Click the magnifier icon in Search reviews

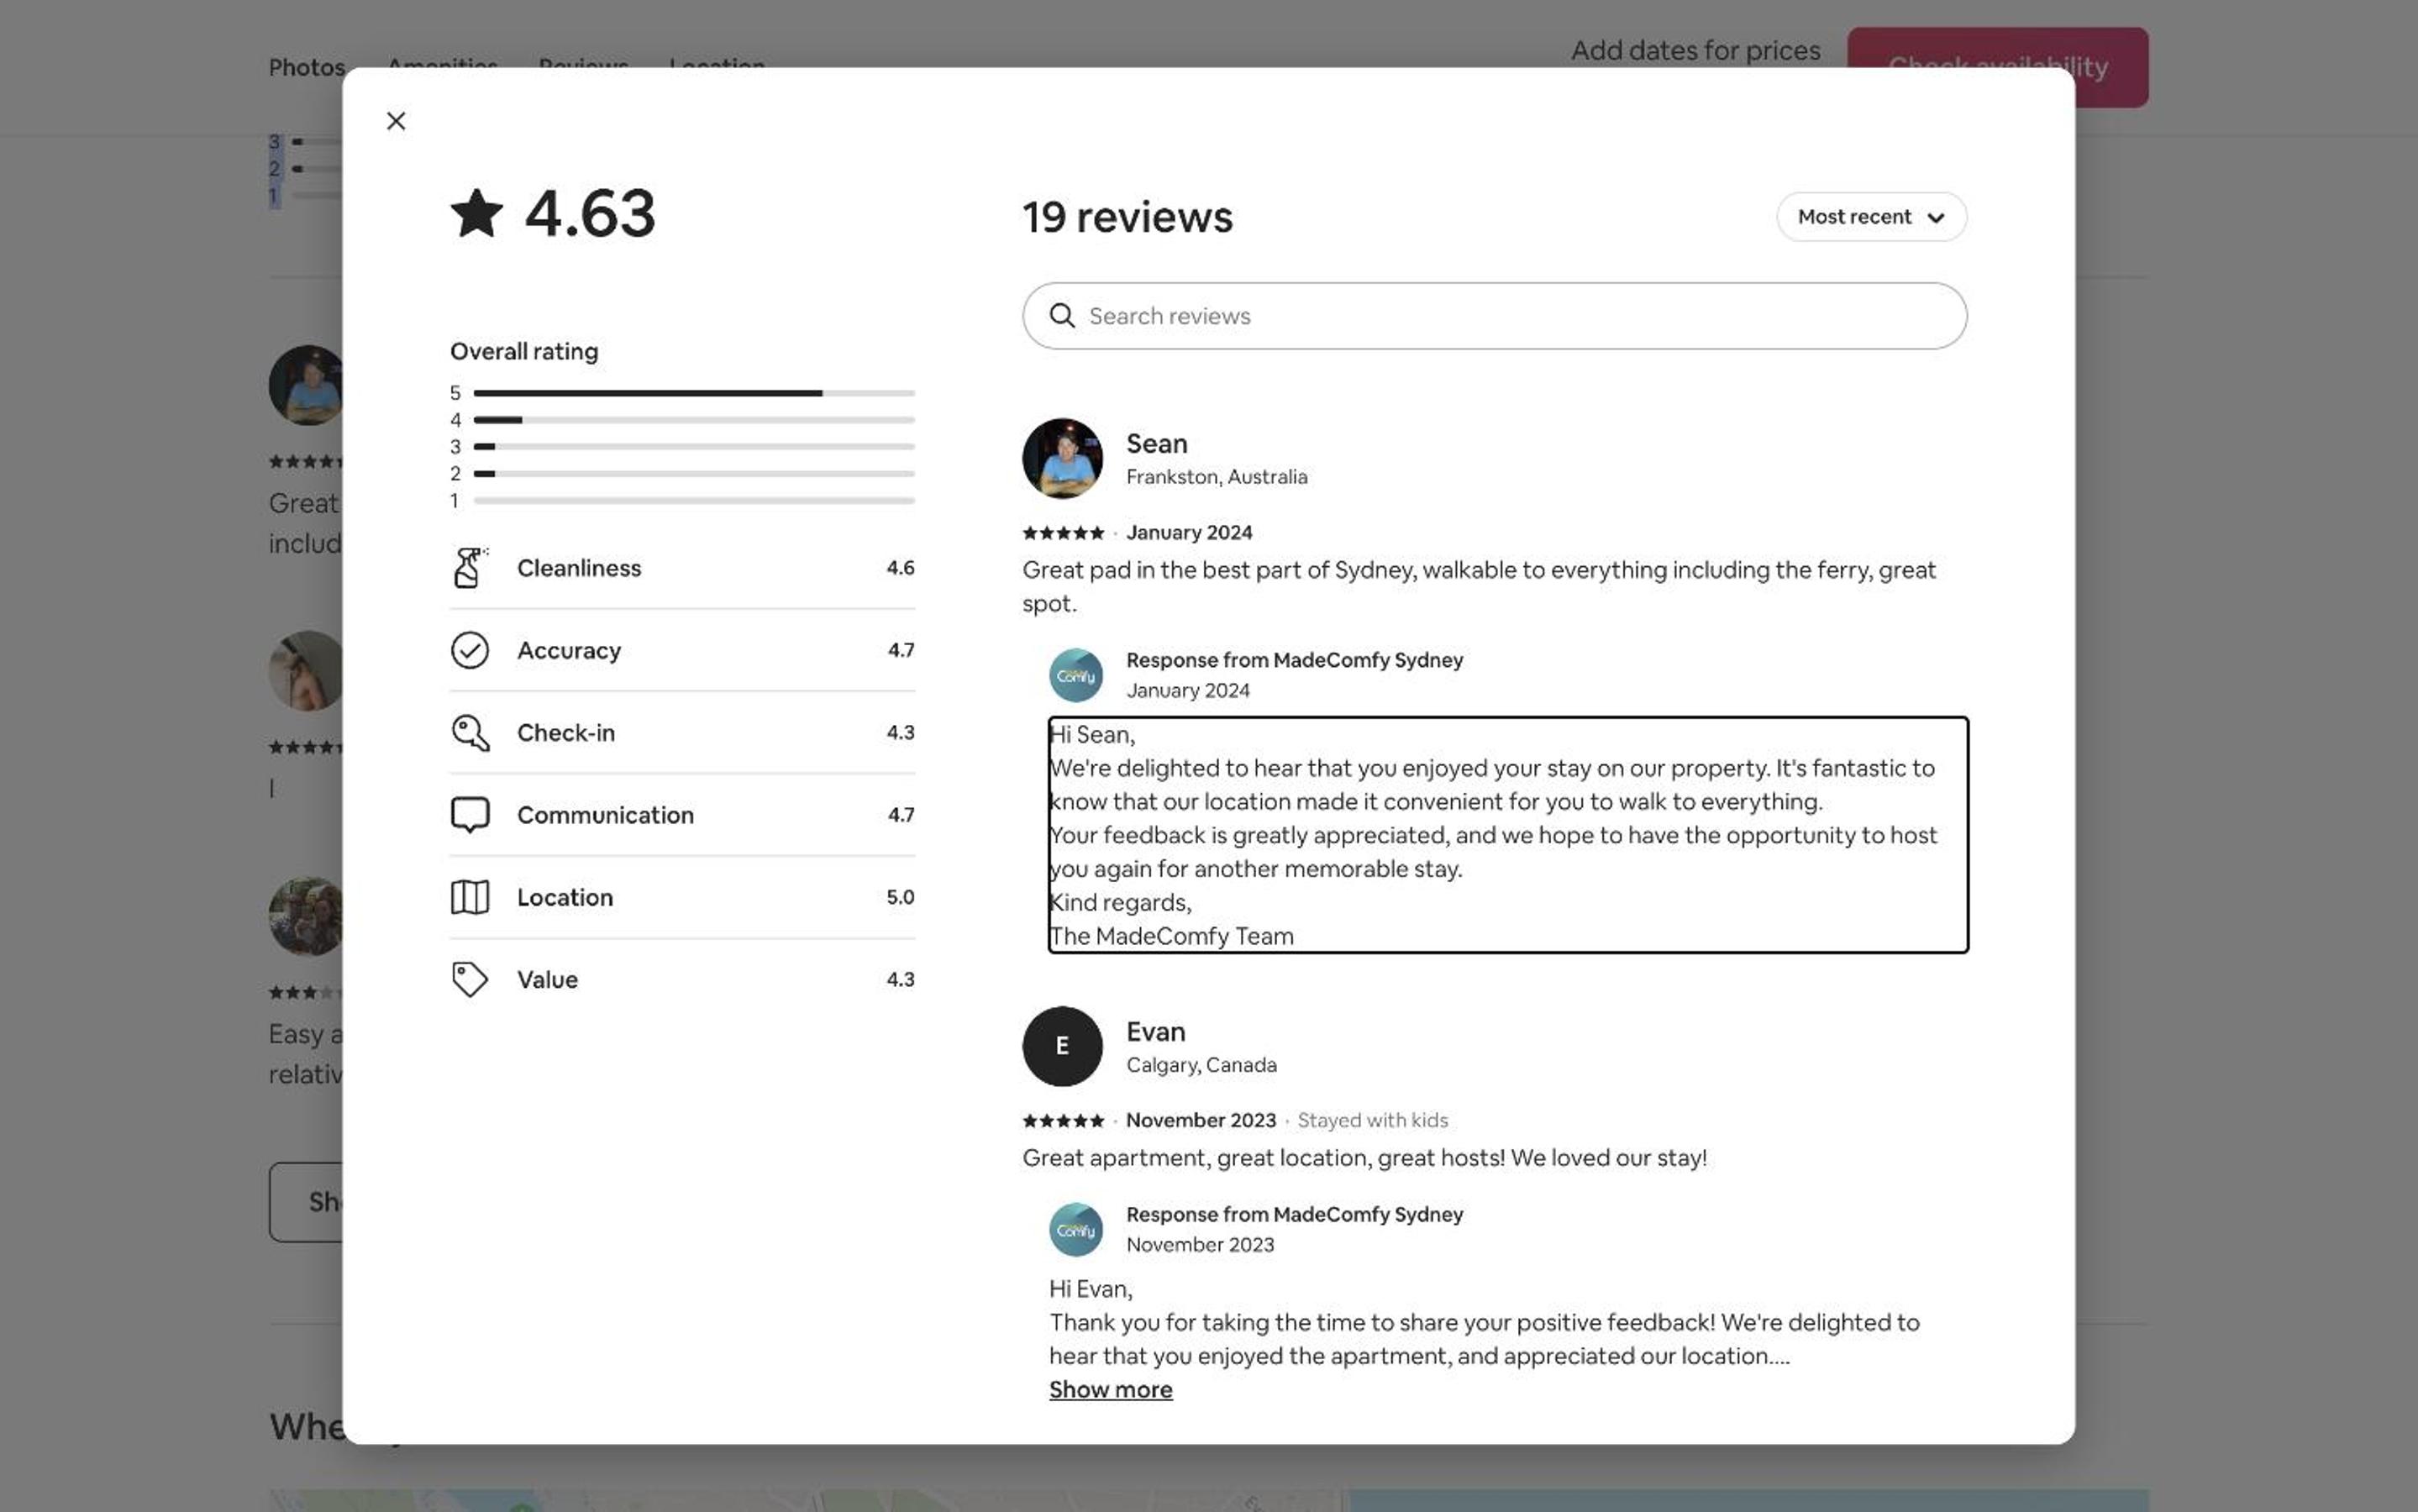pos(1062,316)
